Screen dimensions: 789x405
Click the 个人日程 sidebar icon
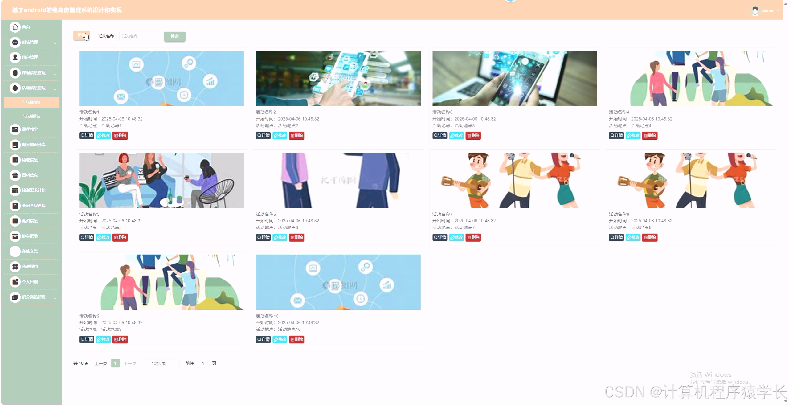coord(15,282)
